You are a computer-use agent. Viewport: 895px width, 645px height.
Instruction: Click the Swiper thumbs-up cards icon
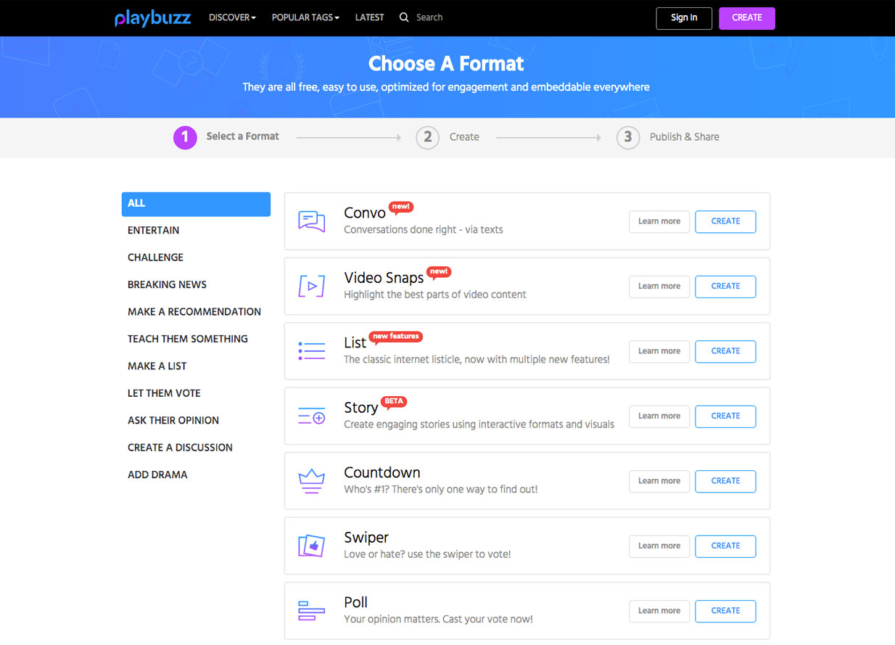312,546
